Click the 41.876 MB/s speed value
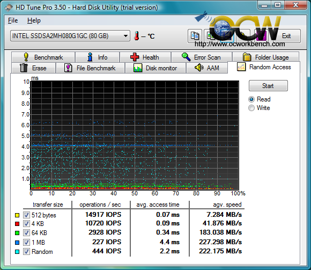Image resolution: width=311 pixels, height=270 pixels. (x=222, y=223)
